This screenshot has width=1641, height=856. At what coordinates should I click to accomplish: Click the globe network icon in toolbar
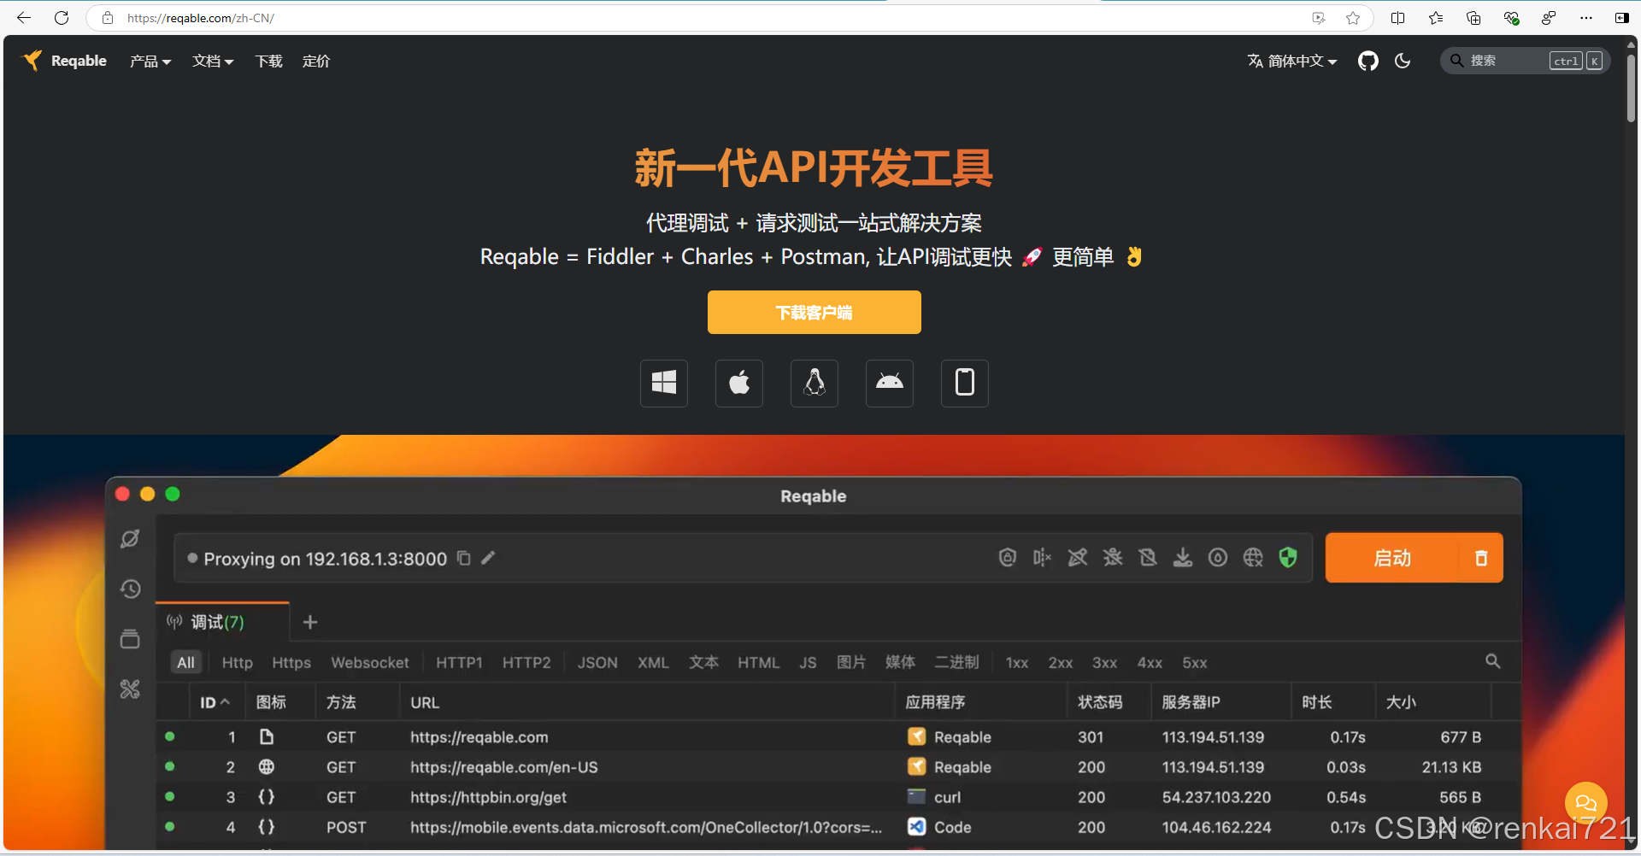click(x=1253, y=558)
